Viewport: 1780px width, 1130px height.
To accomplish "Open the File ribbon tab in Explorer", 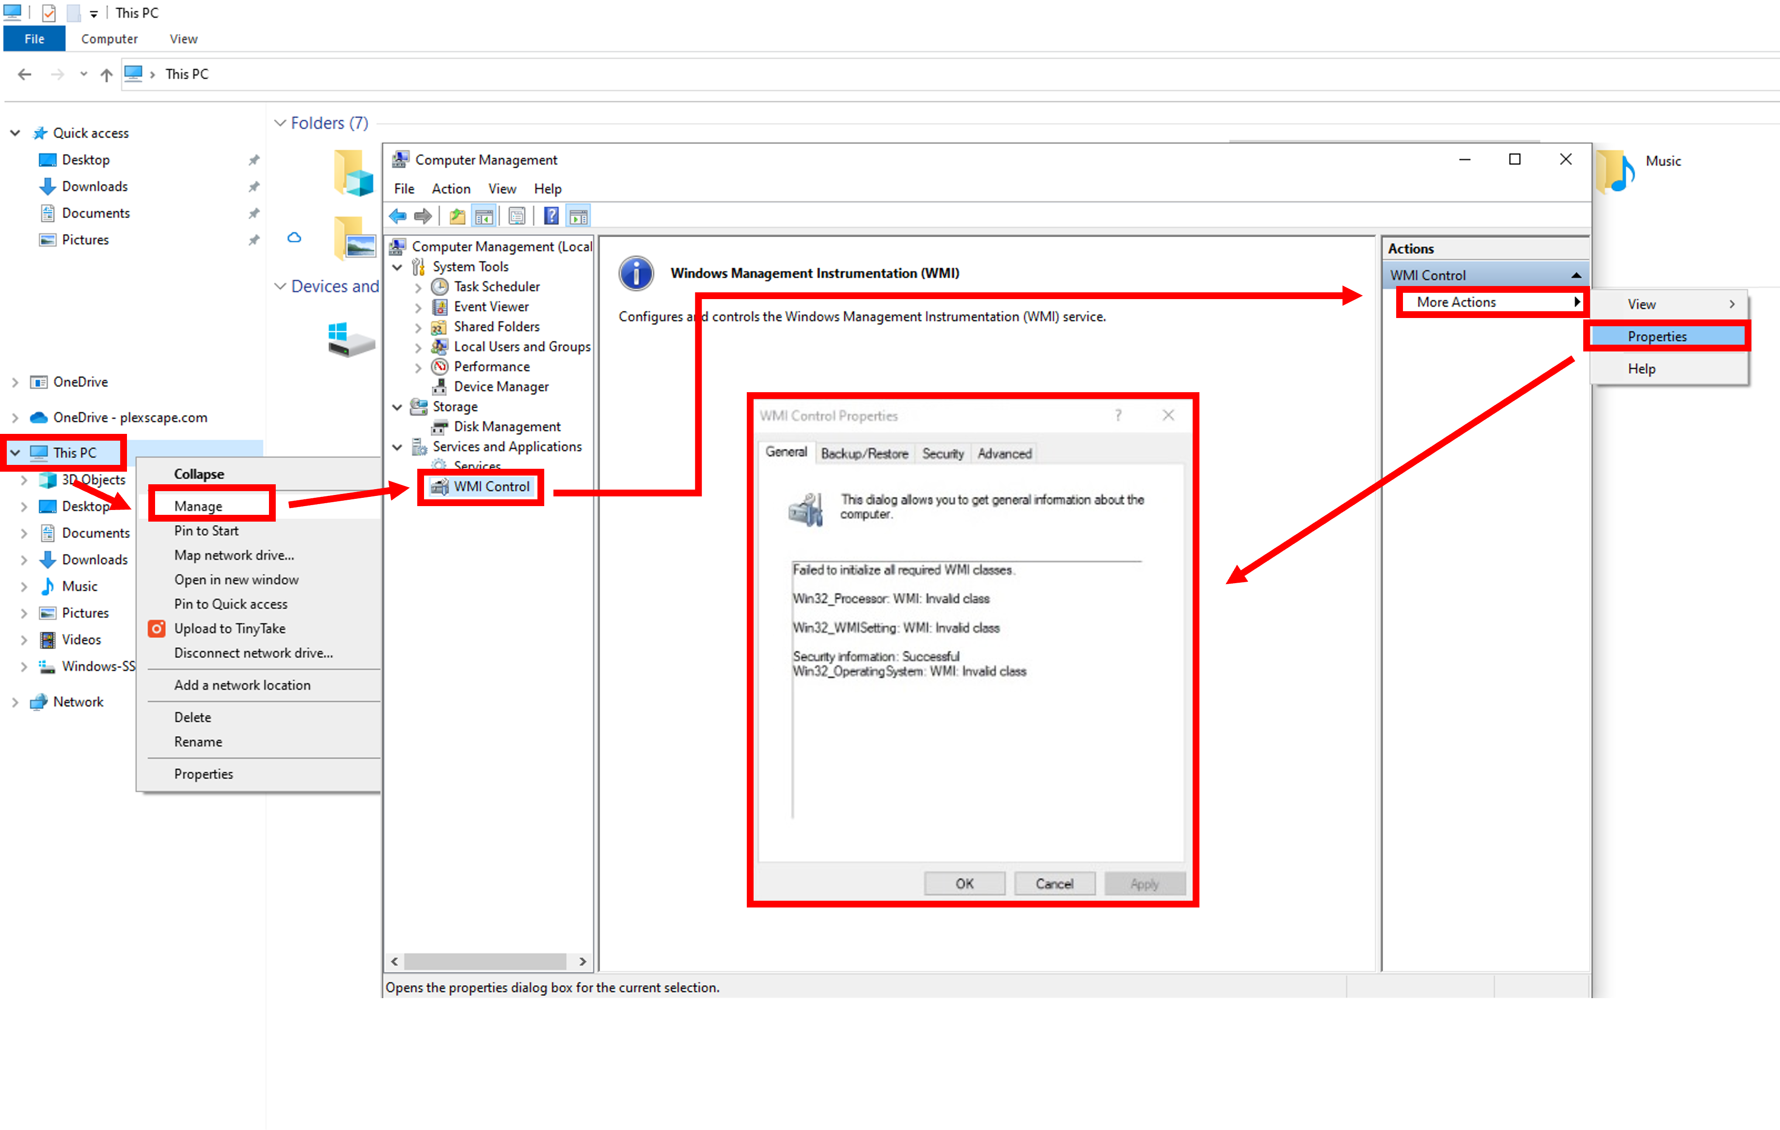I will coord(34,39).
